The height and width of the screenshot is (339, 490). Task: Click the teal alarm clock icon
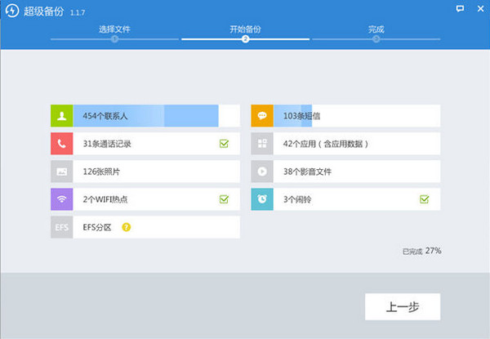(262, 199)
